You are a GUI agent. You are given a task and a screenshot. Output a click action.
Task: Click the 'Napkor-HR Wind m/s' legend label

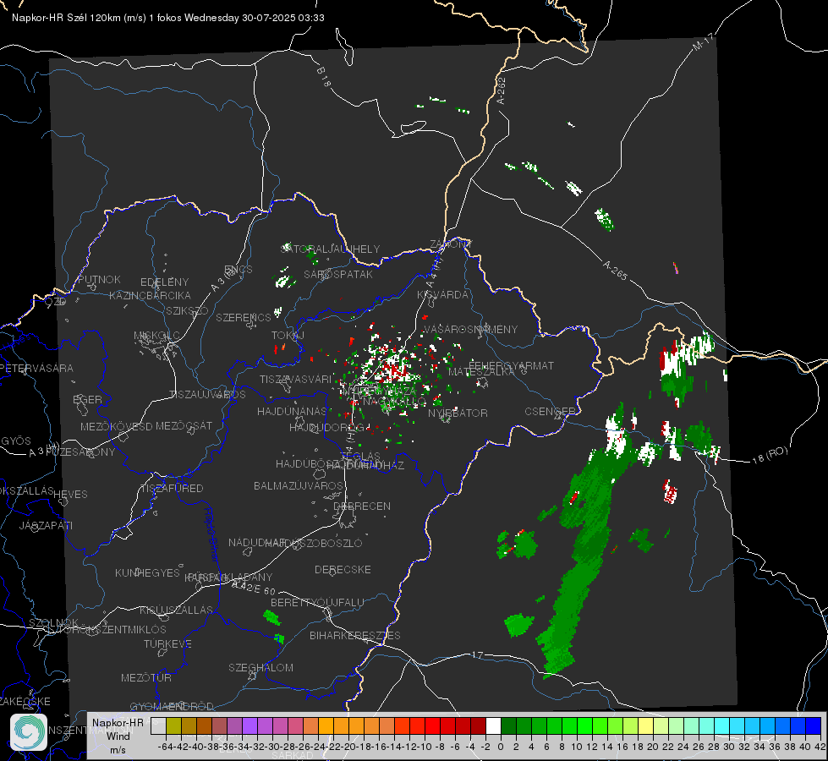(x=118, y=736)
